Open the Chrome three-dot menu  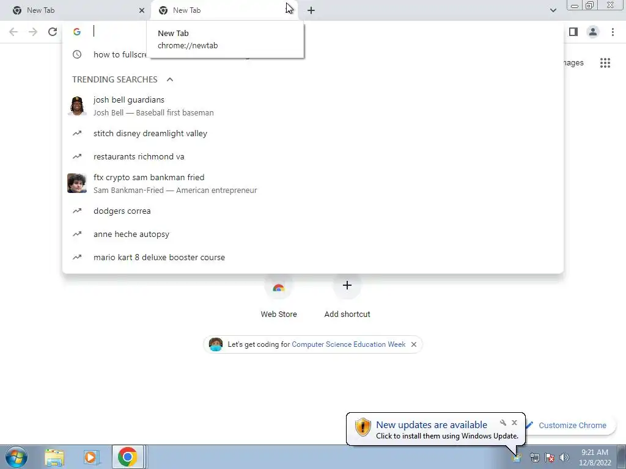click(x=613, y=32)
